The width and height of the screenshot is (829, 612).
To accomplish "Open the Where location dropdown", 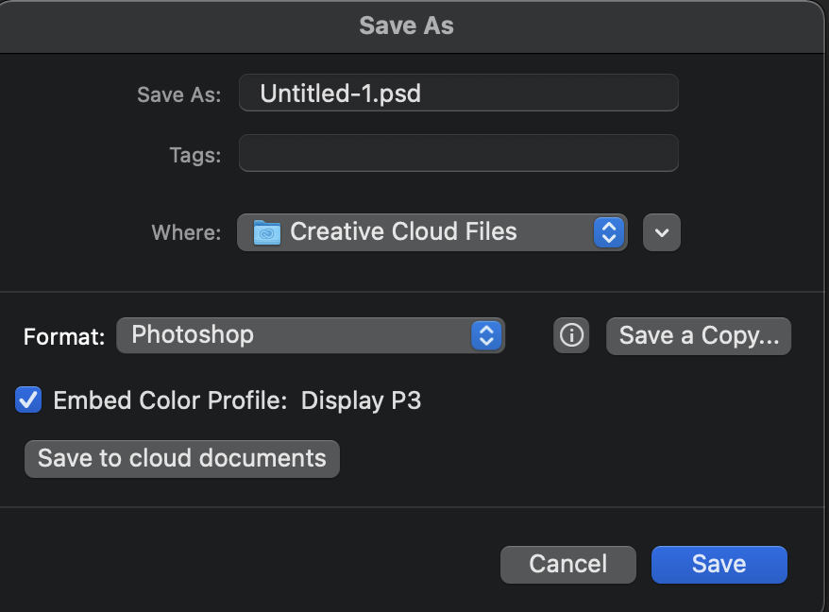I will click(431, 232).
